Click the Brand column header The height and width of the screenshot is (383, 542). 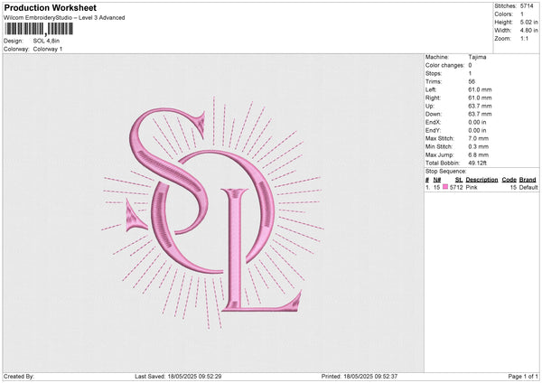click(x=528, y=180)
